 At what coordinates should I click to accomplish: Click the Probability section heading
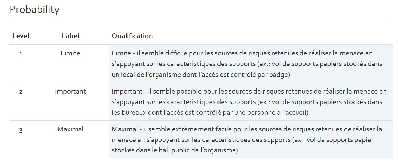34,10
